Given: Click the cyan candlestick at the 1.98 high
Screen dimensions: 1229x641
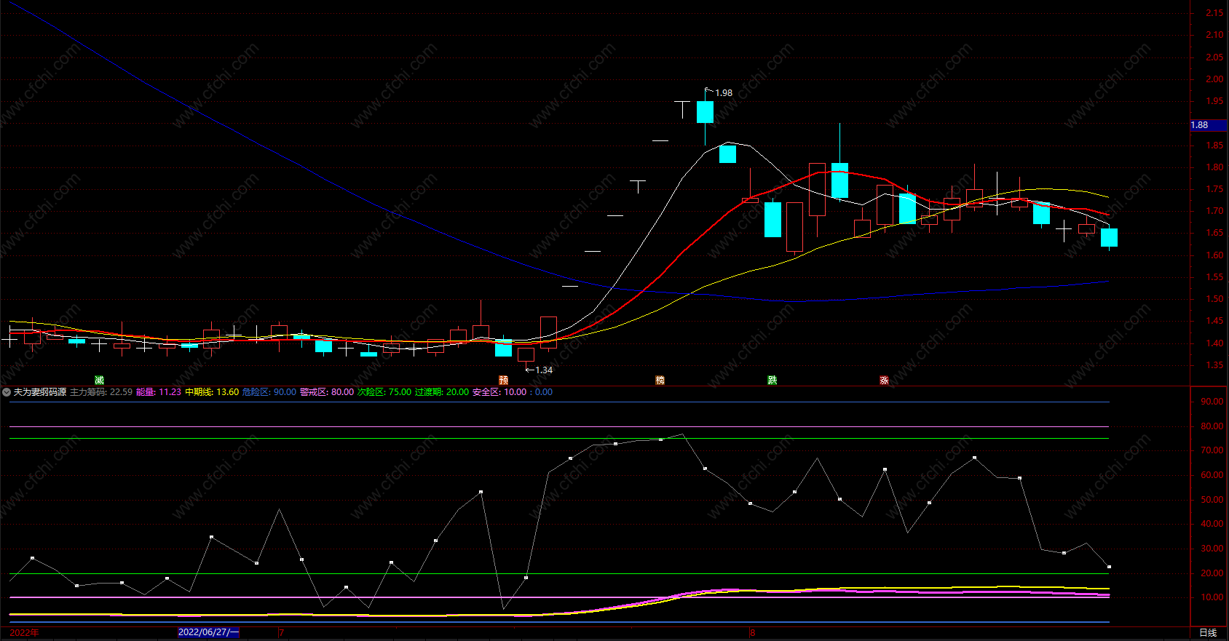Looking at the screenshot, I should pos(705,112).
